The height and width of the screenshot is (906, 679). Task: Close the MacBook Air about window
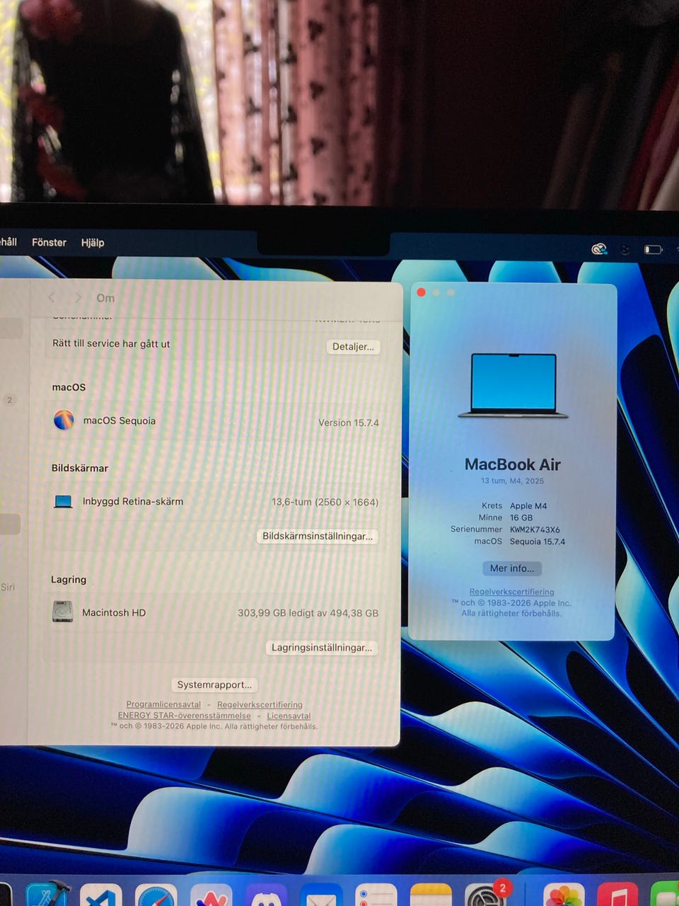pyautogui.click(x=422, y=292)
